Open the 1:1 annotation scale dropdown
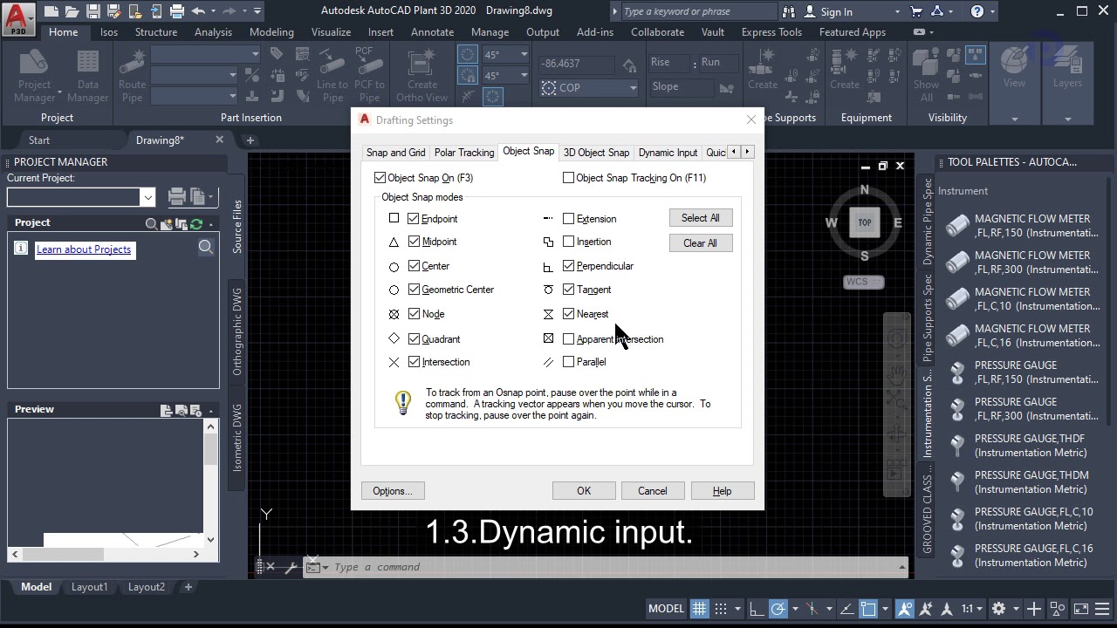1117x628 pixels. [x=971, y=609]
